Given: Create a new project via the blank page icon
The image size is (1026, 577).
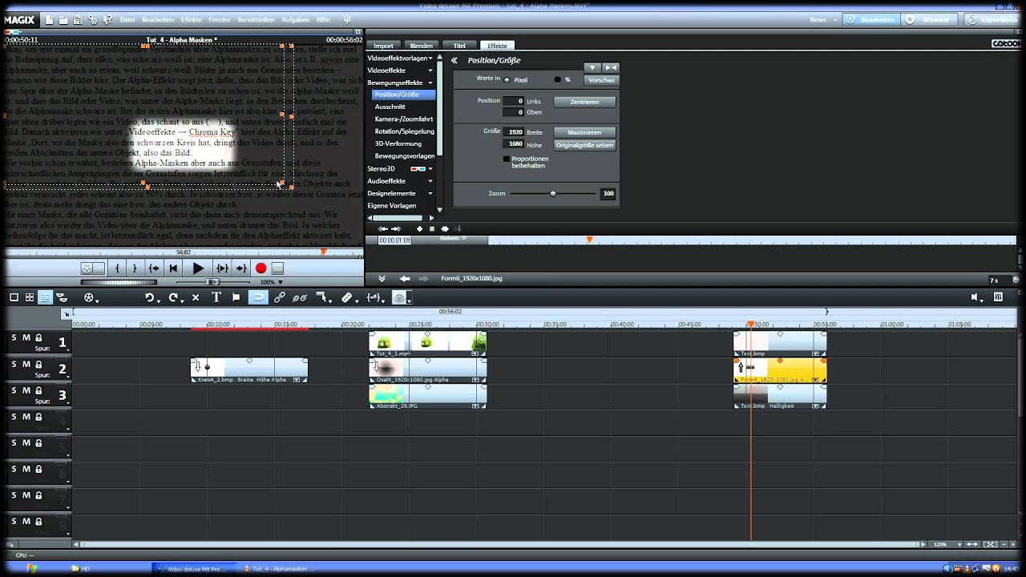Looking at the screenshot, I should 50,19.
